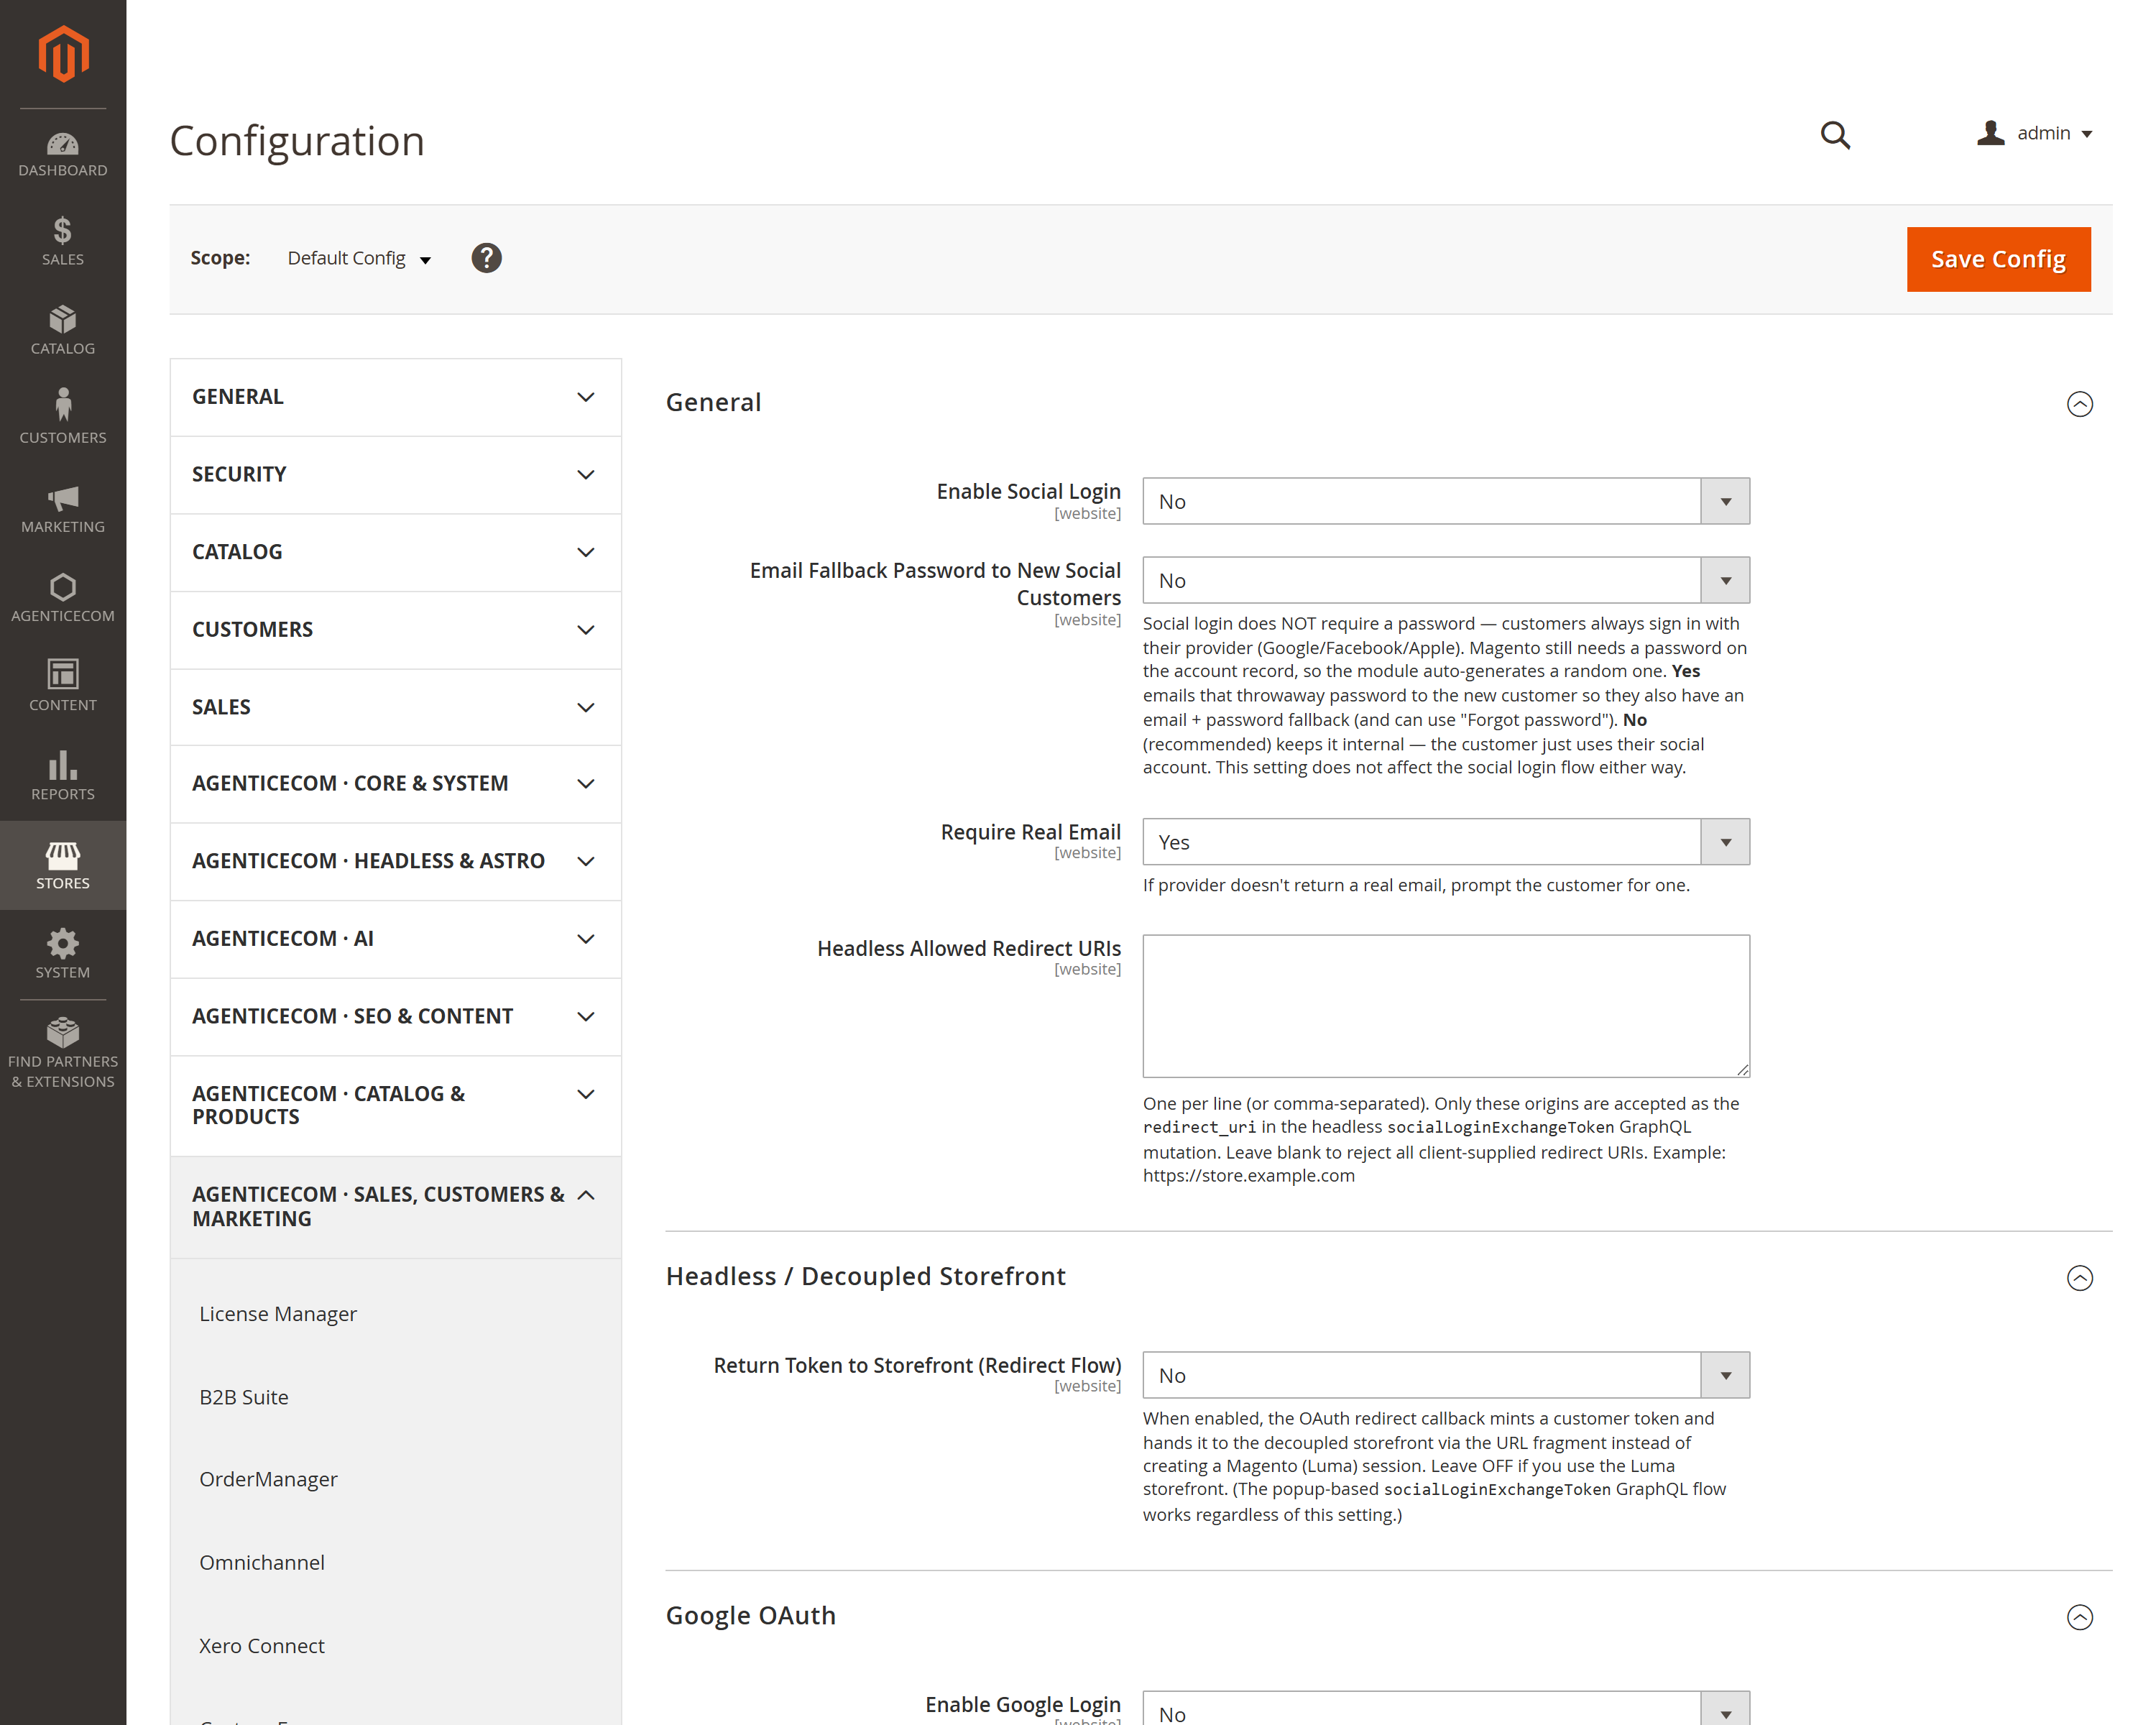
Task: Open the B2B Suite settings
Action: [244, 1397]
